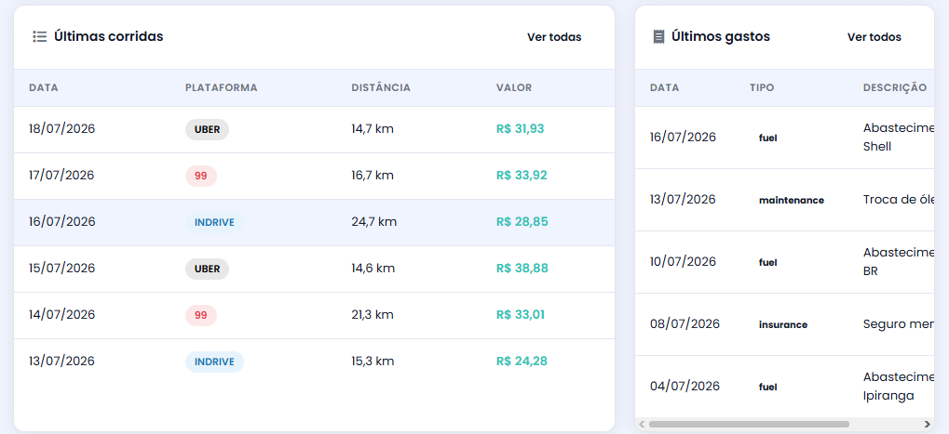Click the value R$ 33,92
The height and width of the screenshot is (434, 949).
coord(522,175)
